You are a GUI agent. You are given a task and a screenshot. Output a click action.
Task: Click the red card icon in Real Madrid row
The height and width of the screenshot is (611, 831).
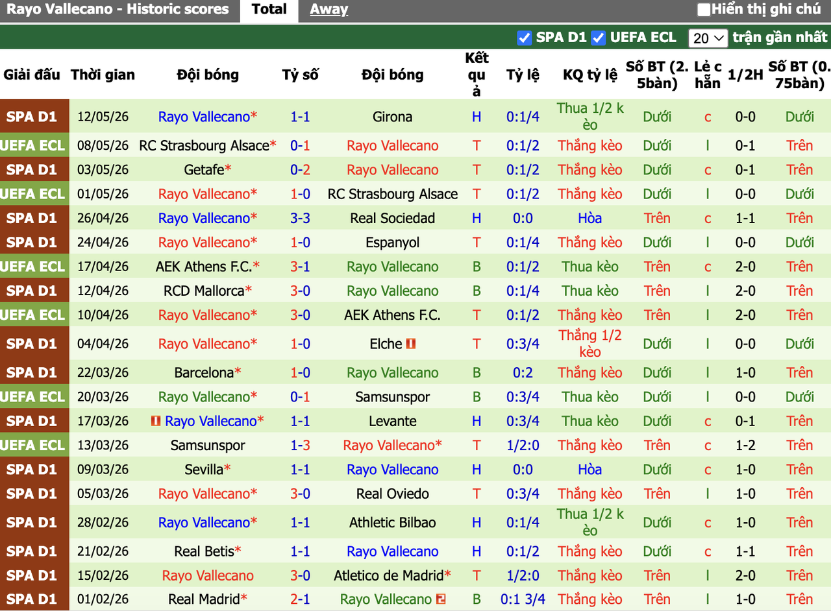pos(441,599)
